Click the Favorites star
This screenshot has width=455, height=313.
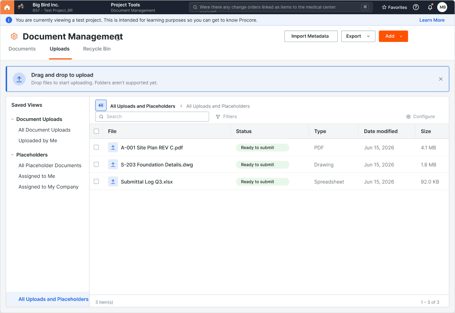coord(384,7)
